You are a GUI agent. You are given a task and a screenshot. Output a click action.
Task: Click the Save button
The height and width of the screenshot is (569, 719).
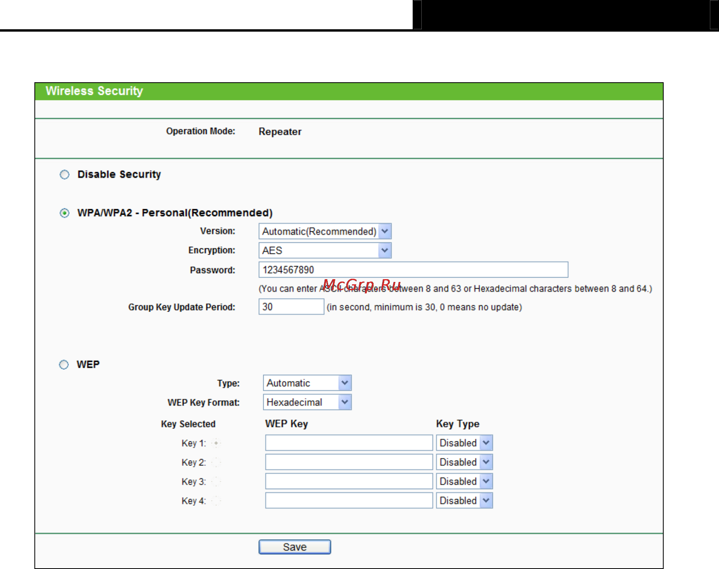click(x=295, y=547)
